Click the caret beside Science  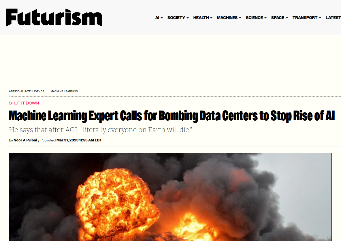point(265,18)
